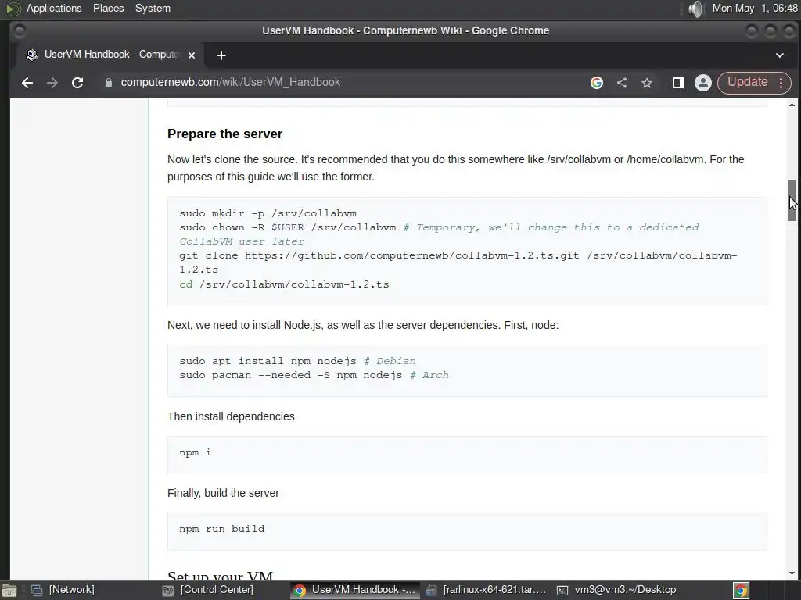Close the UserVM Handbook tab
Screen dimensions: 801x600
192,55
